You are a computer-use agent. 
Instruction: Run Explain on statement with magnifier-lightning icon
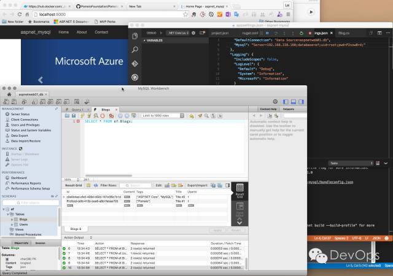pos(96,115)
